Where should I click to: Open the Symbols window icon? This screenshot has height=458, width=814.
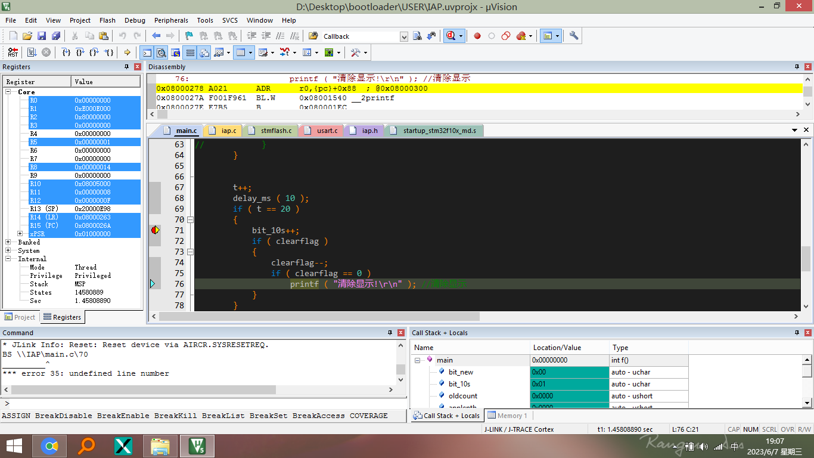click(175, 52)
